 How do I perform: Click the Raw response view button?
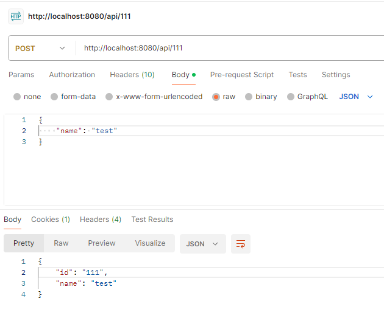(61, 243)
